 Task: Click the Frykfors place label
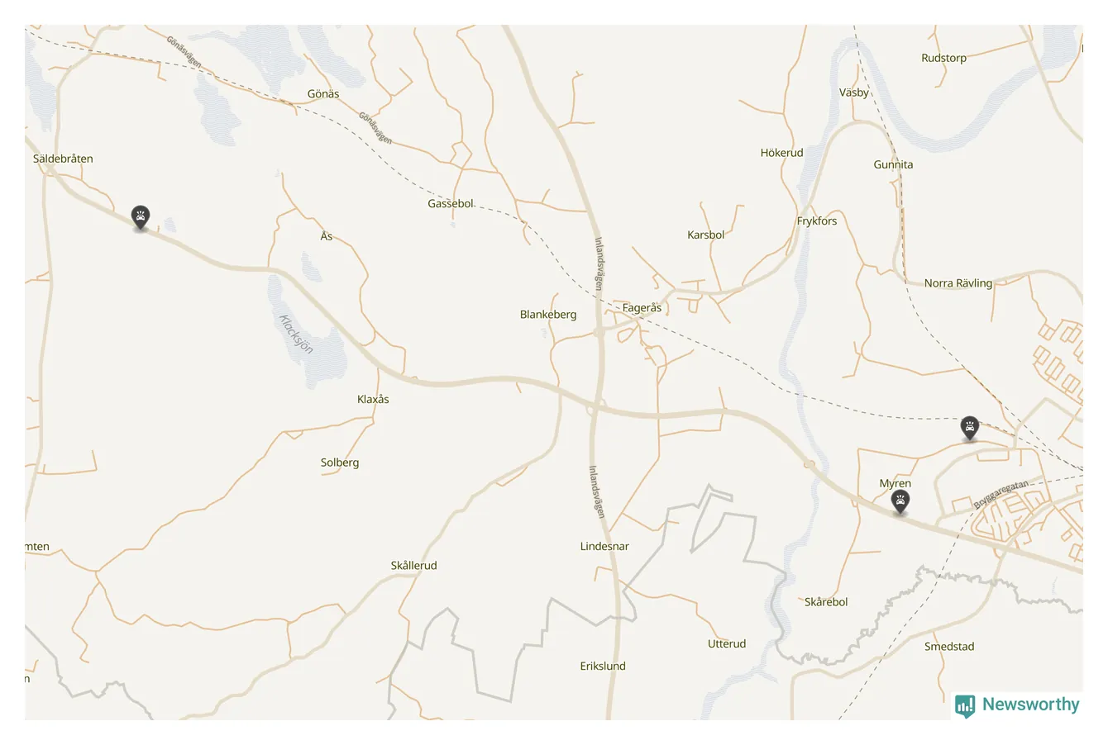pos(817,221)
